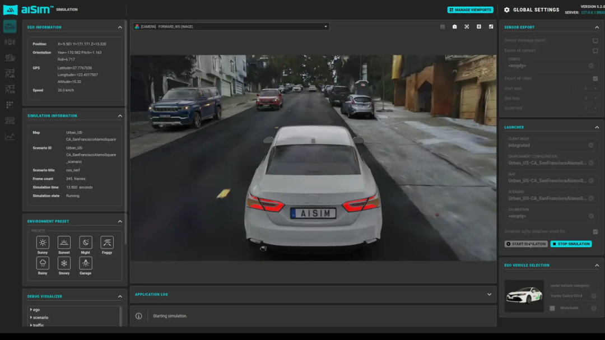Expand the traffic tree node
This screenshot has width=605, height=340.
coord(31,325)
